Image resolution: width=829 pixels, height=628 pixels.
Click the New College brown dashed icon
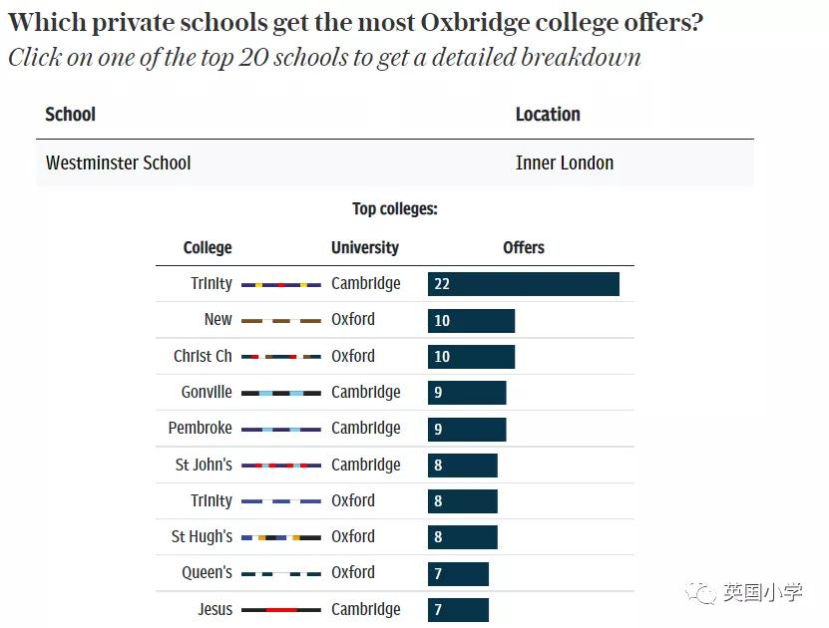281,321
